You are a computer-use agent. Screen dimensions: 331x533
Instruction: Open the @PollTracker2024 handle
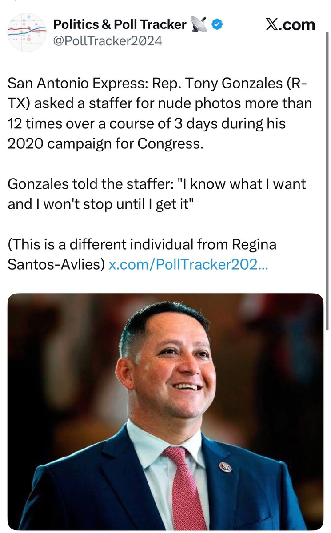(x=108, y=41)
